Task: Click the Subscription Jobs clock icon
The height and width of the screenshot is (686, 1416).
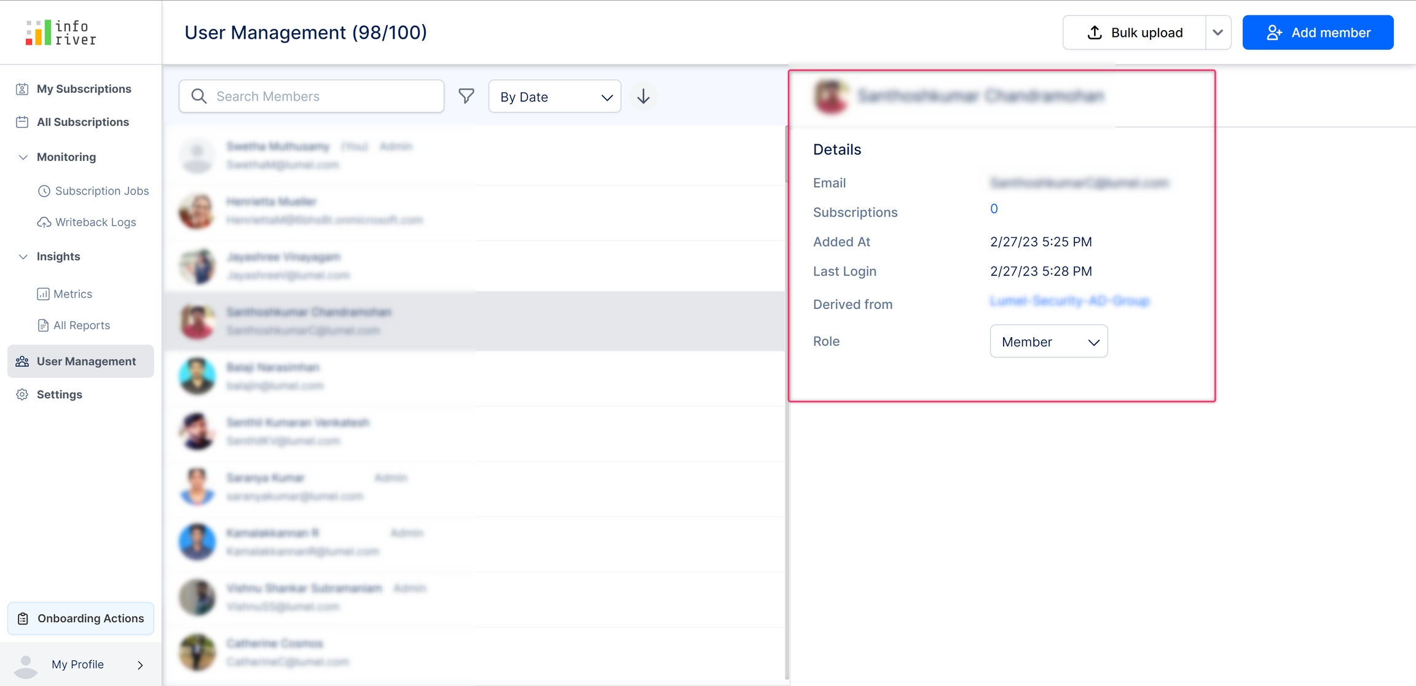Action: tap(44, 191)
